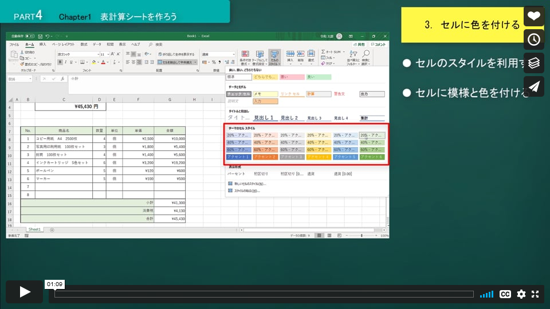Image resolution: width=550 pixels, height=309 pixels.
Task: Open collections stack icon
Action: point(534,63)
